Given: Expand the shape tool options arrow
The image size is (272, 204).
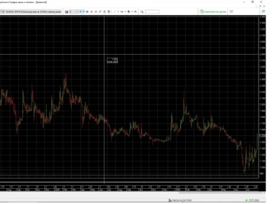Looking at the screenshot, I should (x=132, y=12).
